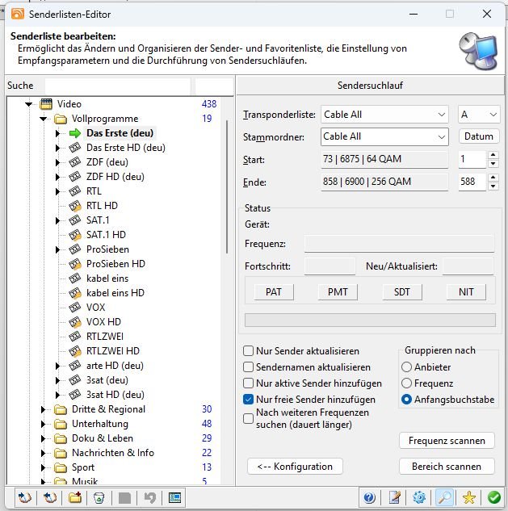Click the new folder with plus icon
508x511 pixels.
tap(75, 497)
